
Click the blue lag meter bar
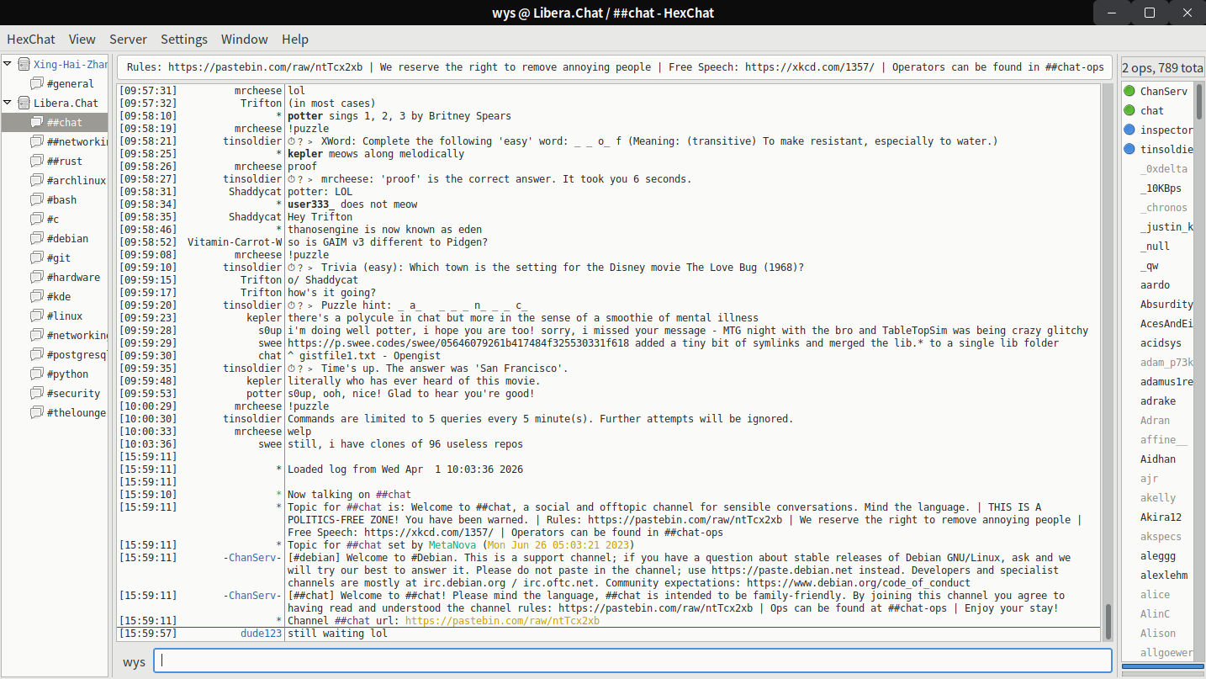pos(1162,667)
